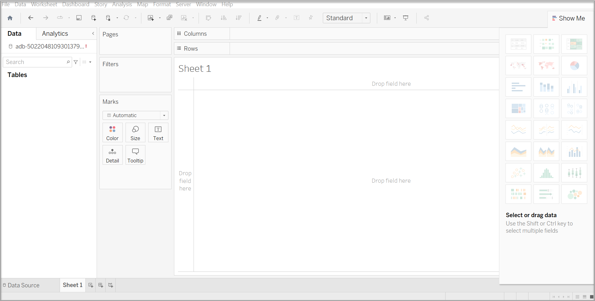Viewport: 595px width, 301px height.
Task: Click the Undo back arrow
Action: (x=30, y=18)
